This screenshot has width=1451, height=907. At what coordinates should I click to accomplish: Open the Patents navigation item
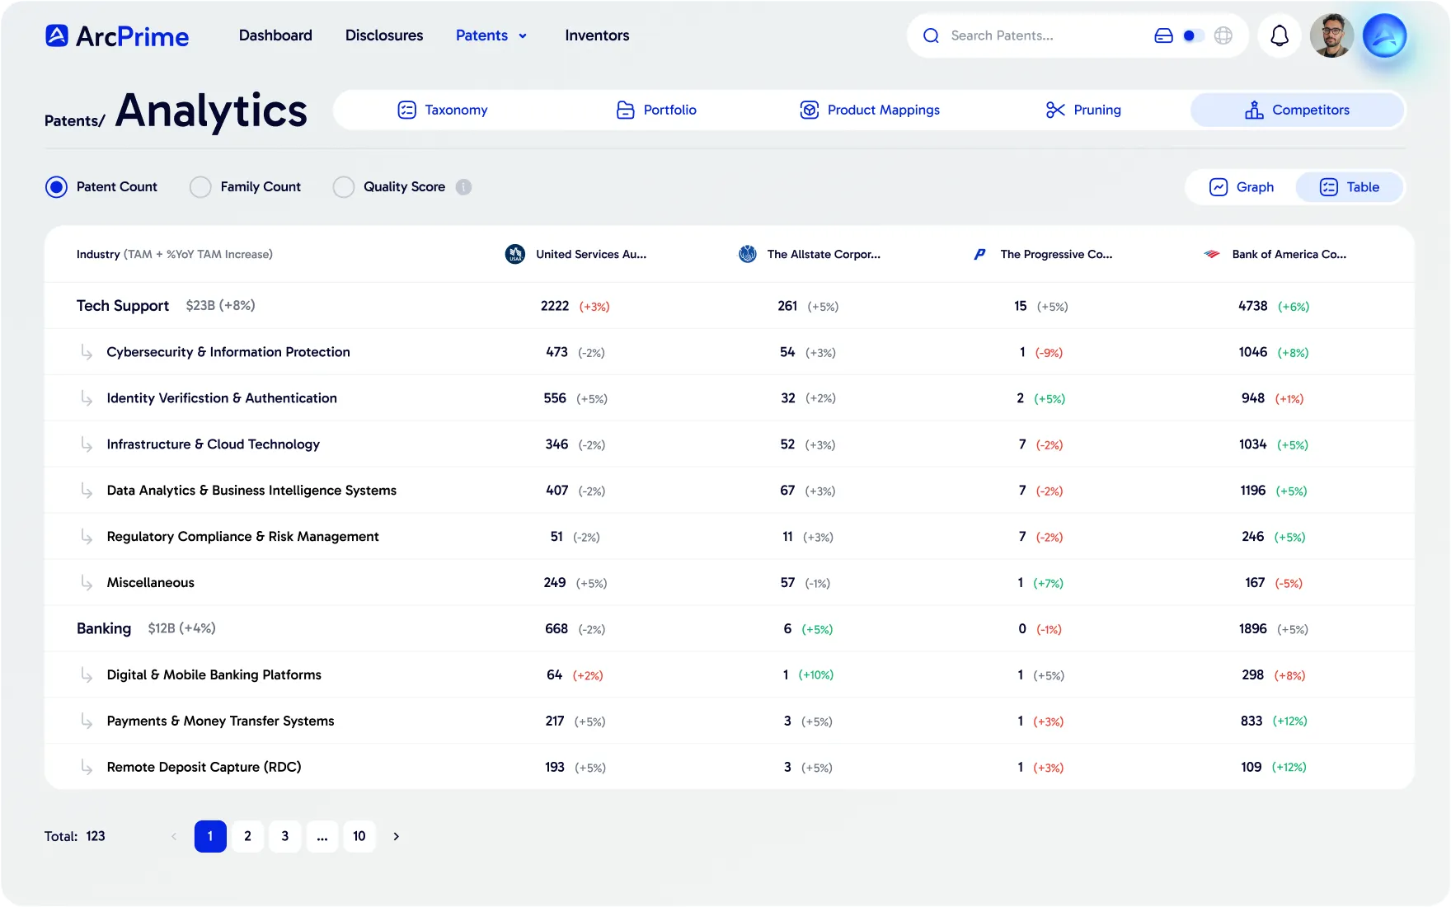tap(481, 35)
